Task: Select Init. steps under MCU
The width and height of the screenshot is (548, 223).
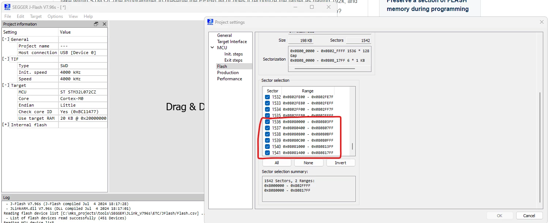Action: 233,54
